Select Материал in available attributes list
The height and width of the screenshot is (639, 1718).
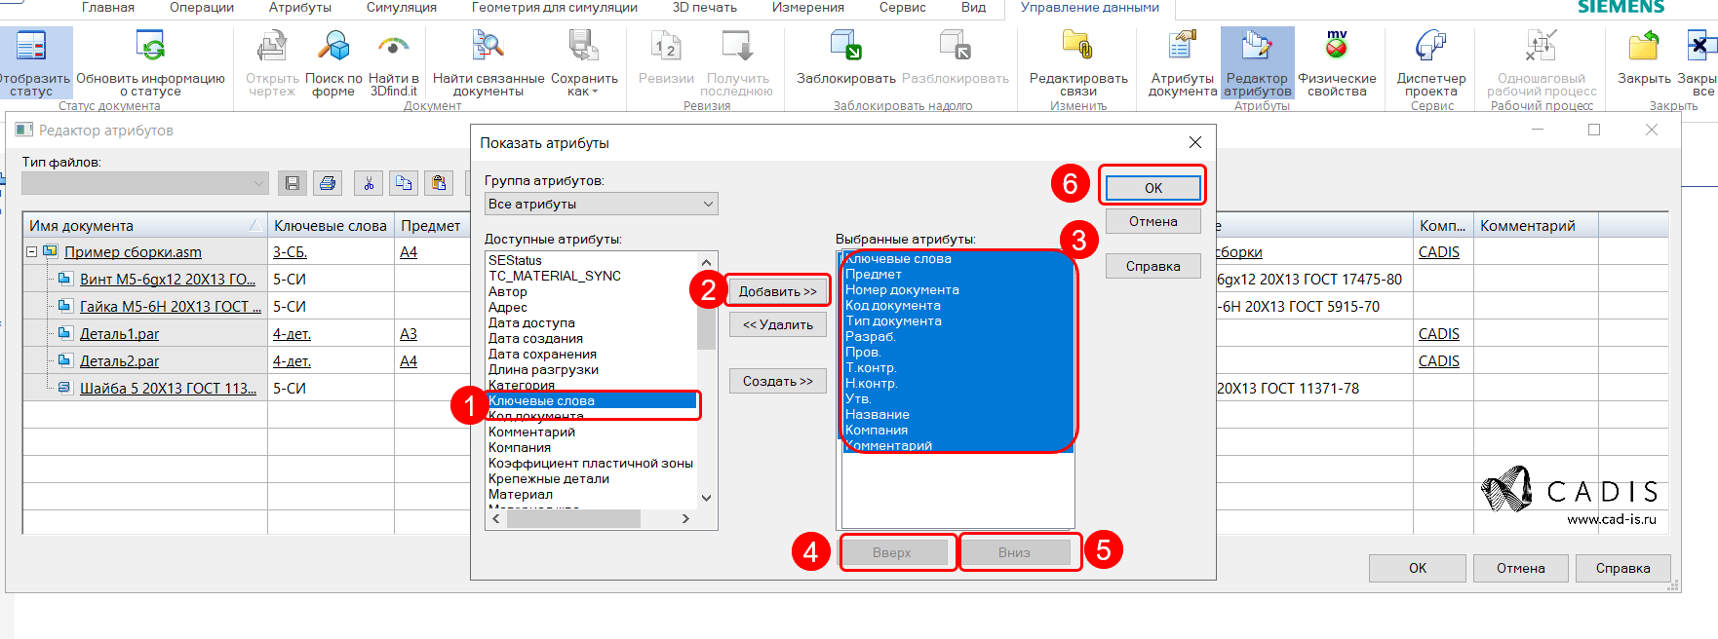point(521,494)
